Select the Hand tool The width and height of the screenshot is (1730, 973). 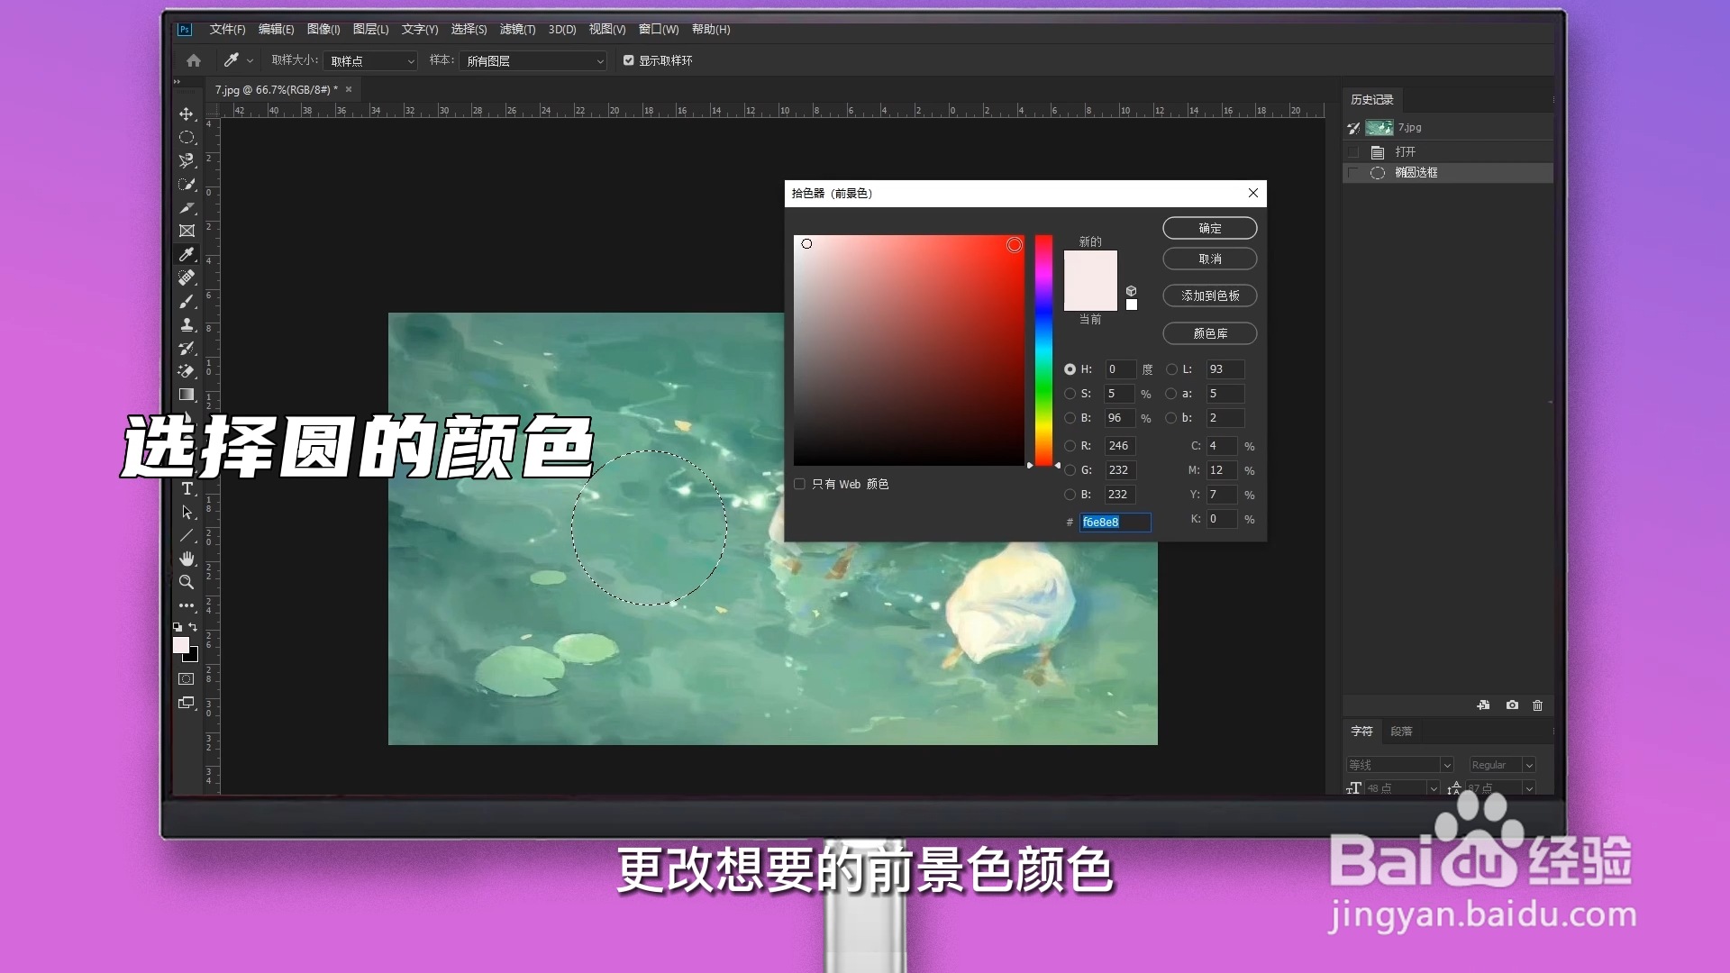click(x=187, y=559)
